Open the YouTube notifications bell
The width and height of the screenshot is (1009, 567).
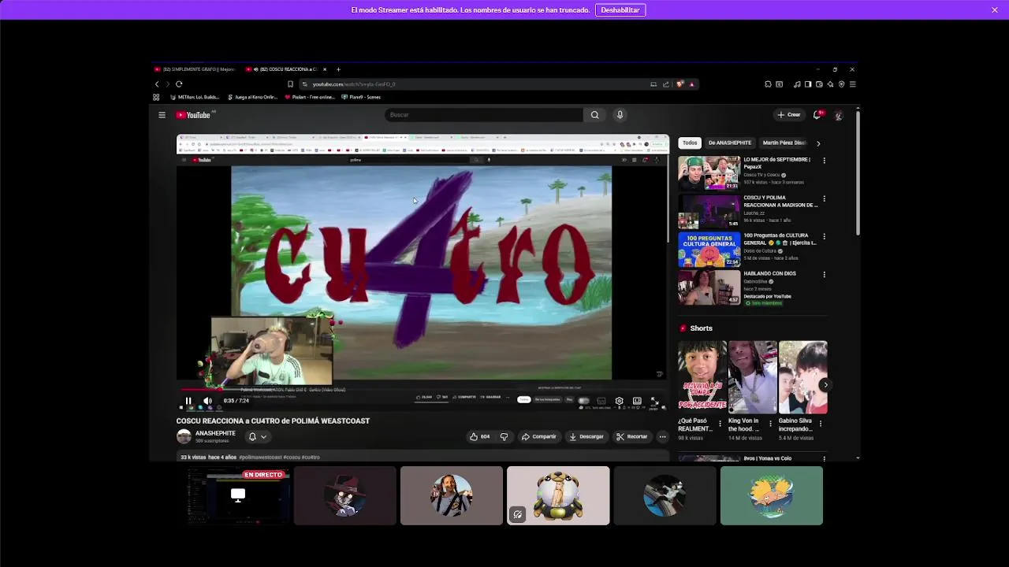(x=817, y=115)
